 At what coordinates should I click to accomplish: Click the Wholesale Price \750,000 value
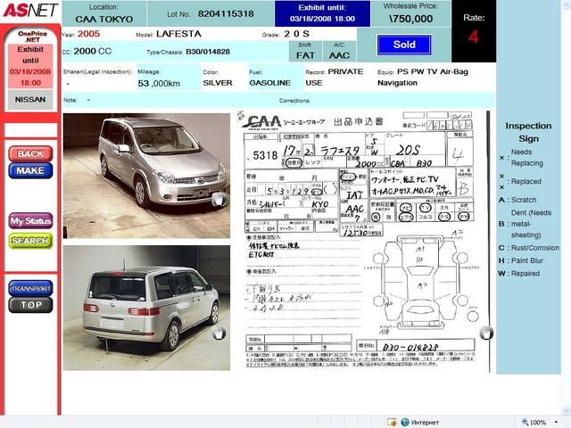(410, 19)
